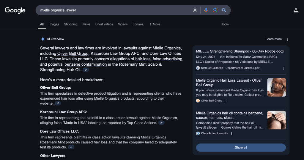Open three-dot menu for Oliver Bell Group source

226,101
